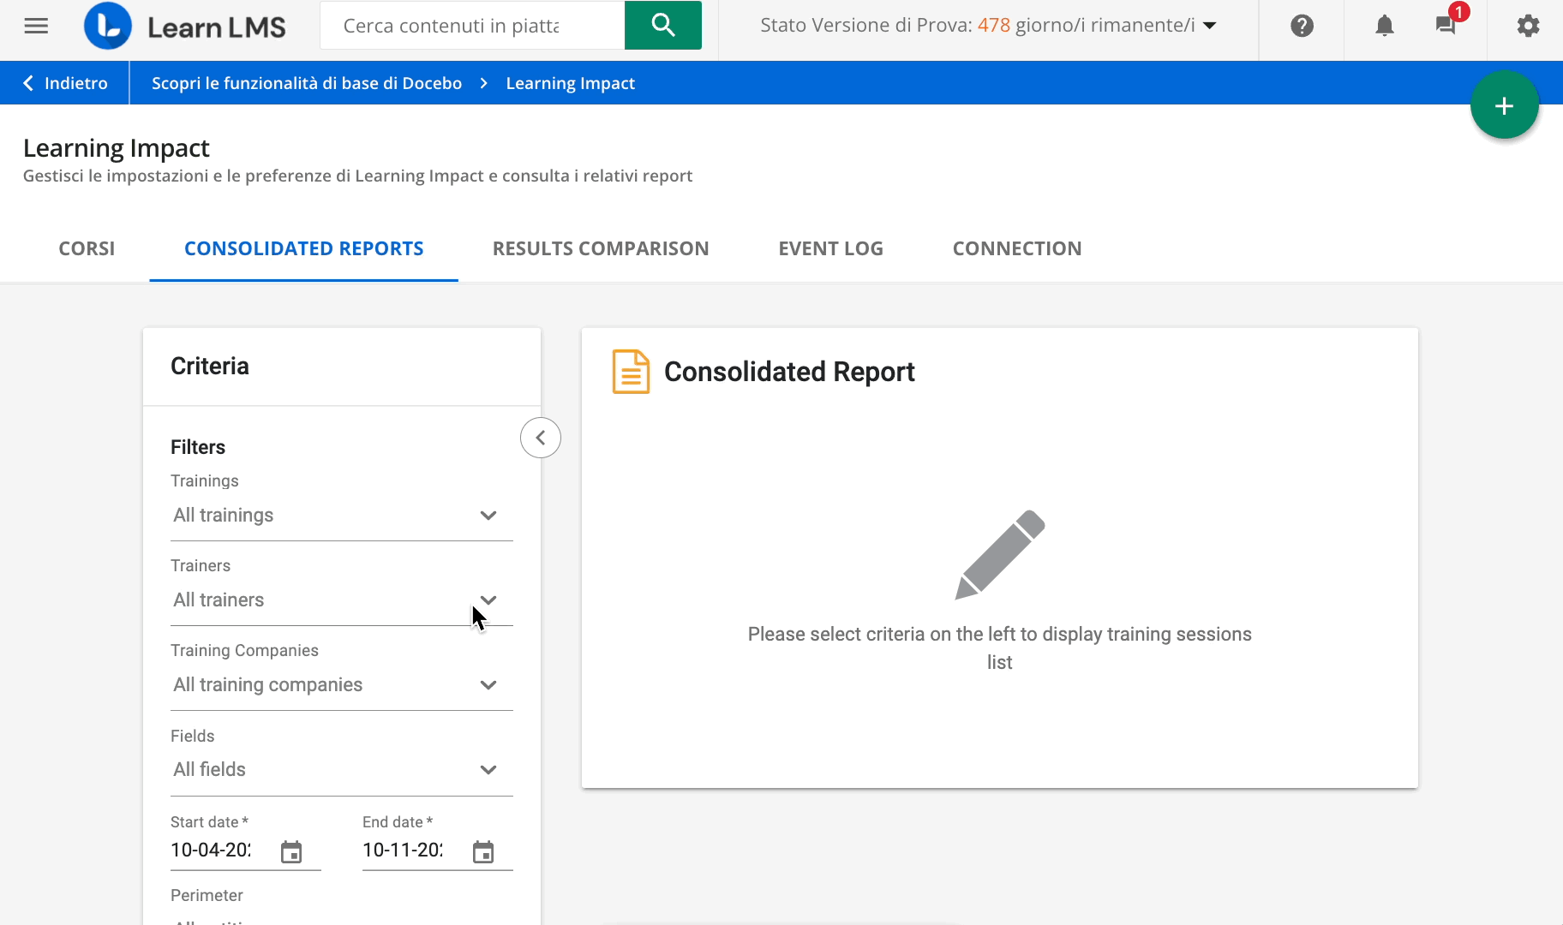
Task: Open the End date calendar picker
Action: pyautogui.click(x=483, y=852)
